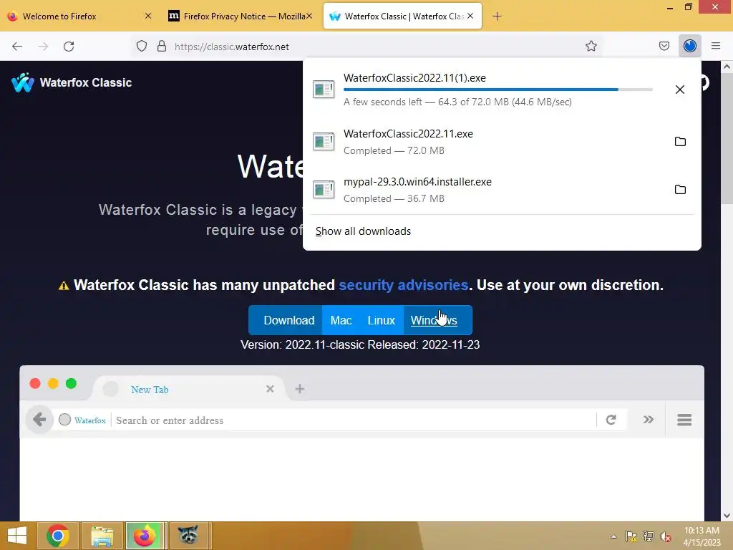The height and width of the screenshot is (550, 733).
Task: Open the taskbar clock and date
Action: click(702, 536)
